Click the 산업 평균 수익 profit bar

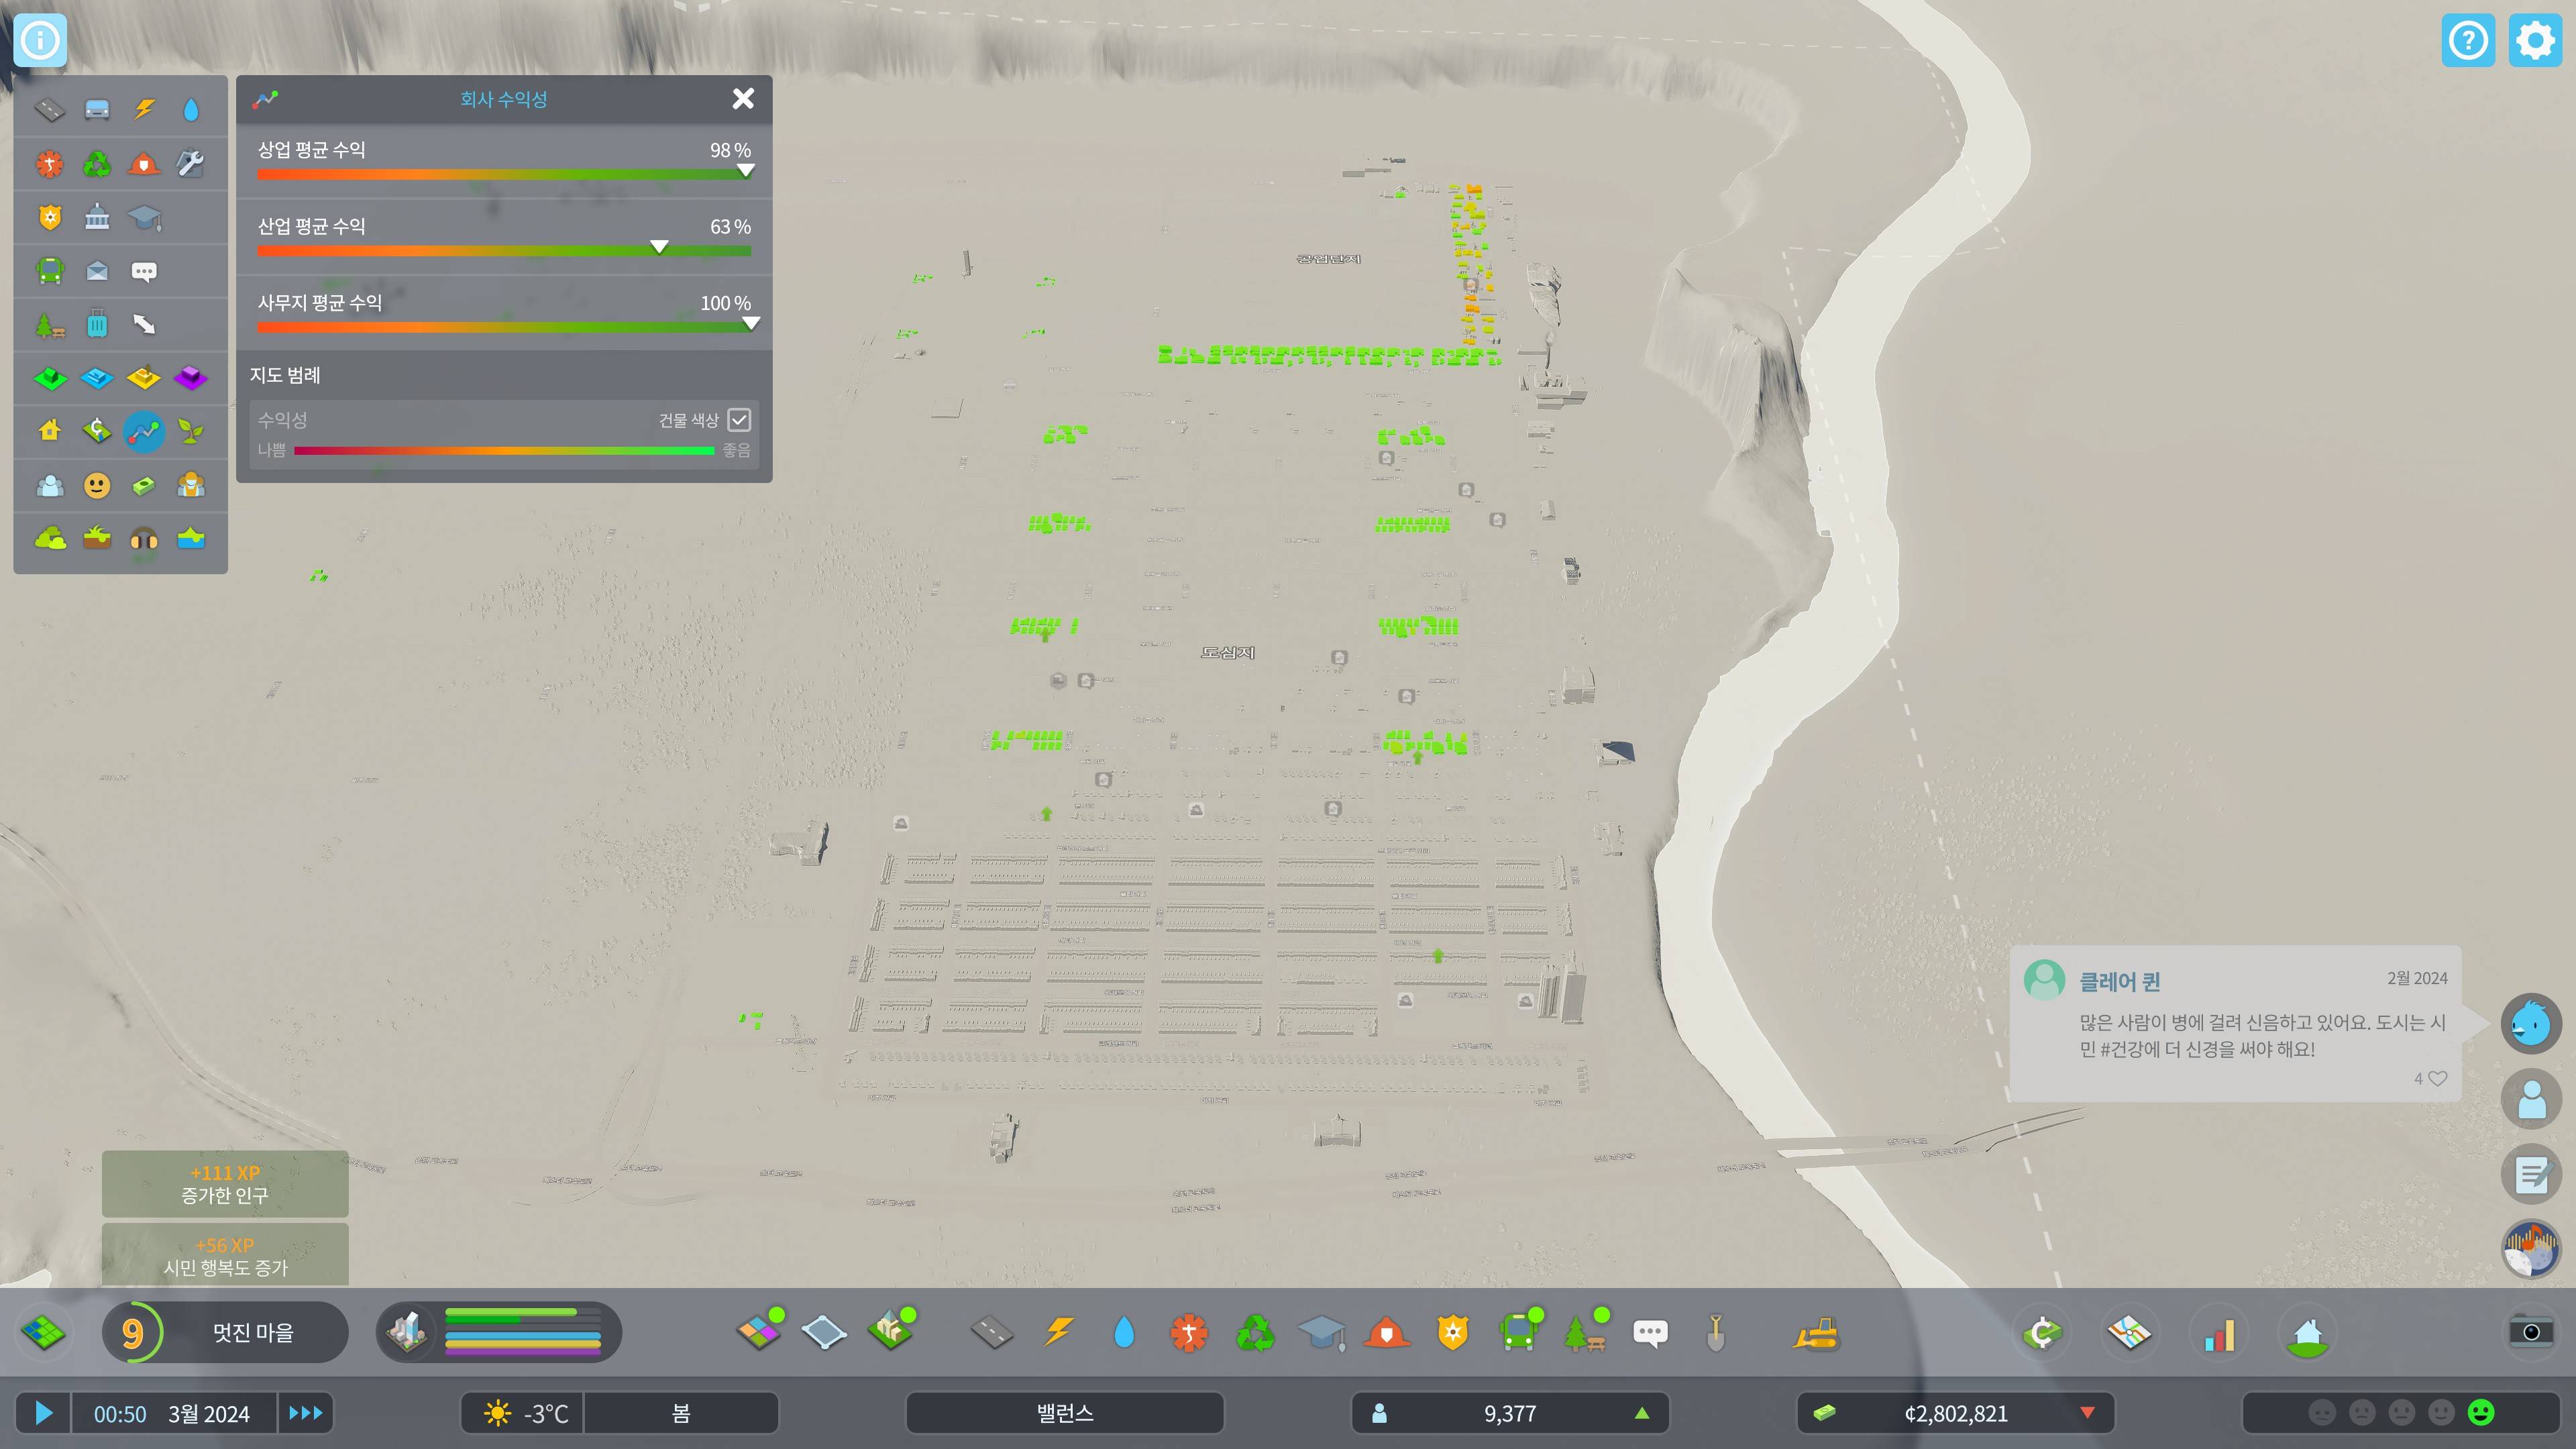tap(504, 250)
